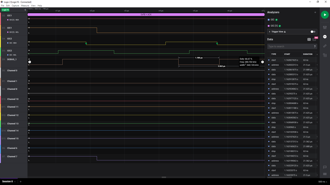Jump to next DEBUG_1 edge arrow
330x185 pixels.
(x=262, y=62)
